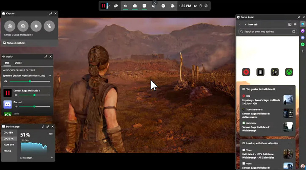Click Show all captures
This screenshot has height=170, width=306.
coord(16,43)
